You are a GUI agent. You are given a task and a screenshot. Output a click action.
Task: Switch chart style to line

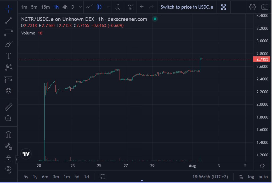(89, 7)
